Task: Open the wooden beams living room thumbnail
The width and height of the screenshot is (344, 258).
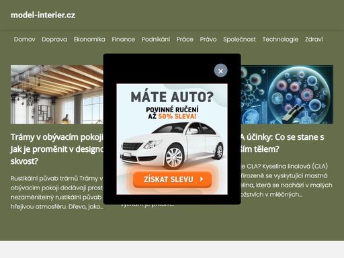Action: tap(57, 95)
